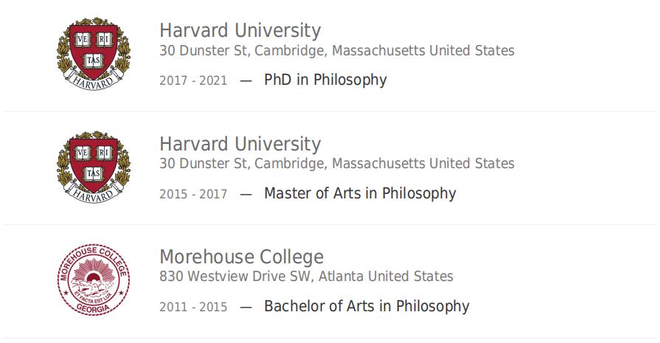660x343 pixels.
Task: Click the dash following 2011 - 2015
Action: 246,308
